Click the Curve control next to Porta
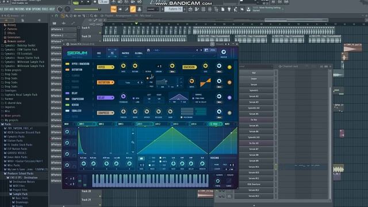The image size is (368, 207). pyautogui.click(x=229, y=181)
